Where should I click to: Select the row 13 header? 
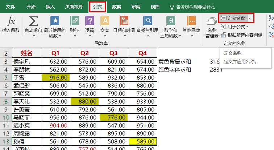click(6, 141)
